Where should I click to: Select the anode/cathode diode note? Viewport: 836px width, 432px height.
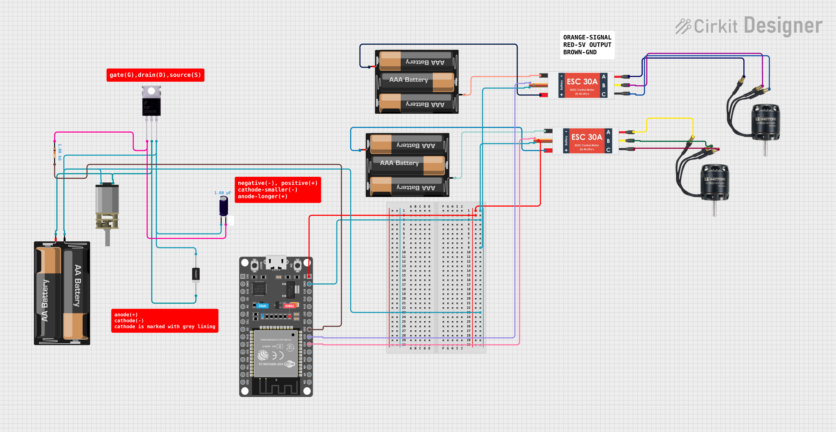click(x=165, y=321)
